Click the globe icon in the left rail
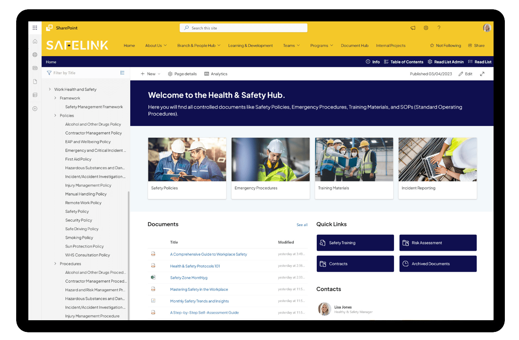 click(x=35, y=55)
